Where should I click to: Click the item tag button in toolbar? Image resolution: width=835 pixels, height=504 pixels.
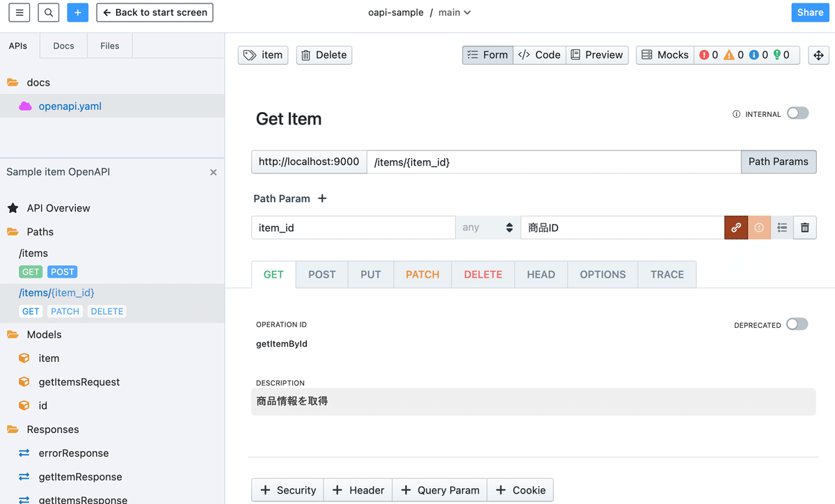point(262,54)
